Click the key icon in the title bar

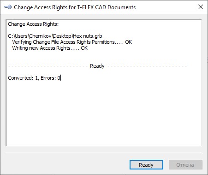(8, 7)
